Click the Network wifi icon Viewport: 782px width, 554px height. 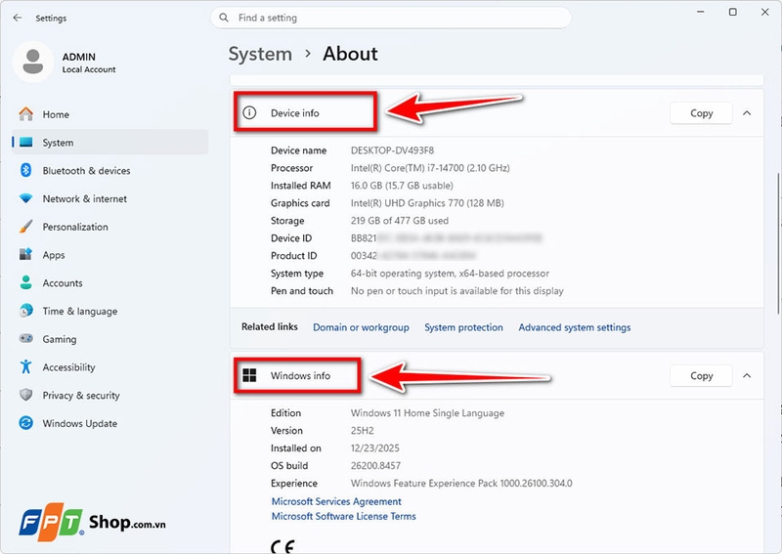[26, 198]
